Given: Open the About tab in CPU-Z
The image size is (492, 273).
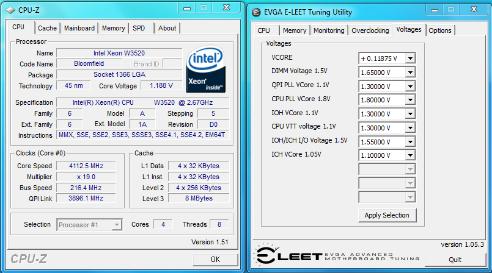Looking at the screenshot, I should pyautogui.click(x=167, y=28).
